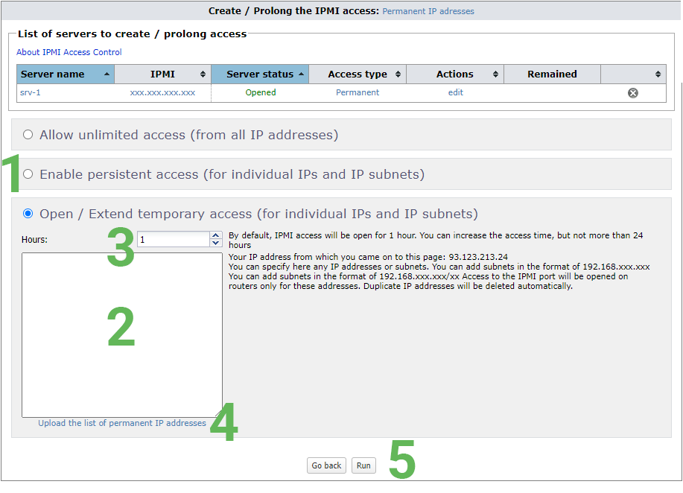This screenshot has height=493, width=683.
Task: Click the Go back button
Action: (326, 465)
